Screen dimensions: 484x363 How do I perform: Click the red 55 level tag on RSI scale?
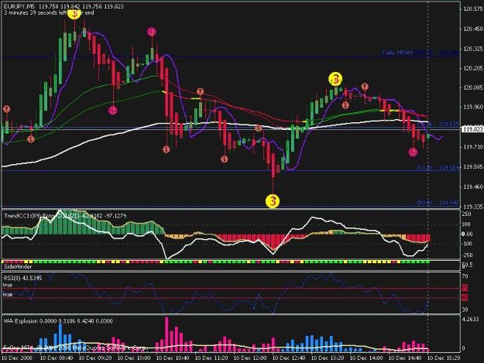pyautogui.click(x=465, y=288)
